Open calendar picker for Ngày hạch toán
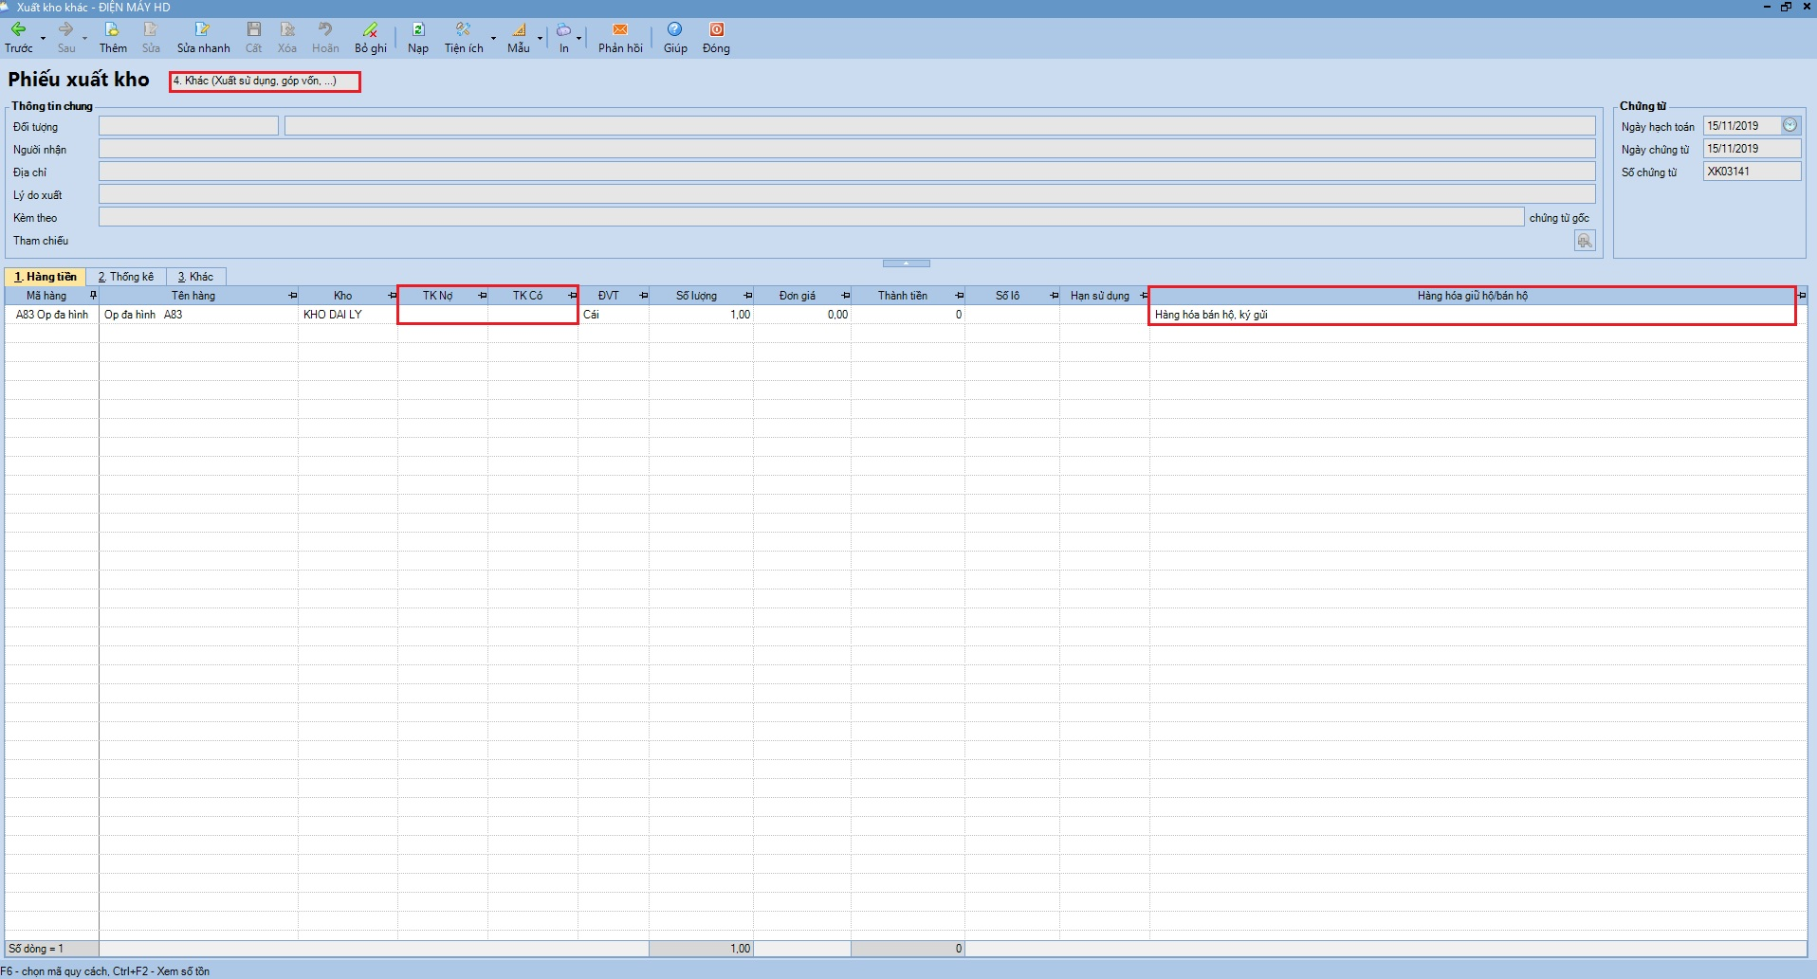1817x979 pixels. (1789, 125)
